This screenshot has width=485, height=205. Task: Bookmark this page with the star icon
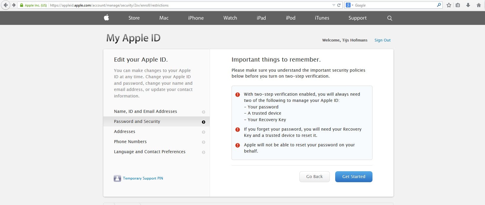pyautogui.click(x=449, y=5)
